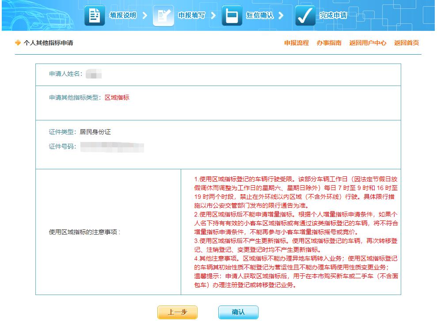Click the 填报说明 document icon
The width and height of the screenshot is (437, 321).
pyautogui.click(x=95, y=15)
